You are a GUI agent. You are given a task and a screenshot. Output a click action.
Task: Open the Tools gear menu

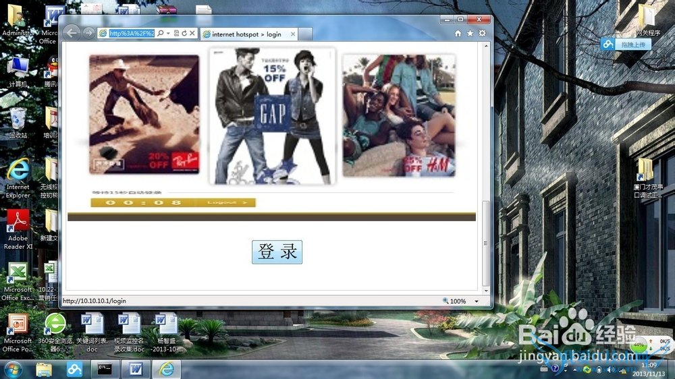(x=482, y=33)
